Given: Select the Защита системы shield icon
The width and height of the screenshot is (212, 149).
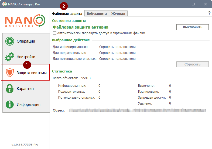Looking at the screenshot, I should click(10, 72).
